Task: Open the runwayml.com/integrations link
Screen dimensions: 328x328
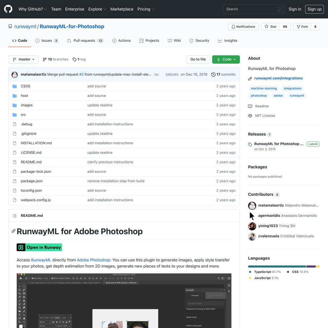Action: pyautogui.click(x=278, y=78)
